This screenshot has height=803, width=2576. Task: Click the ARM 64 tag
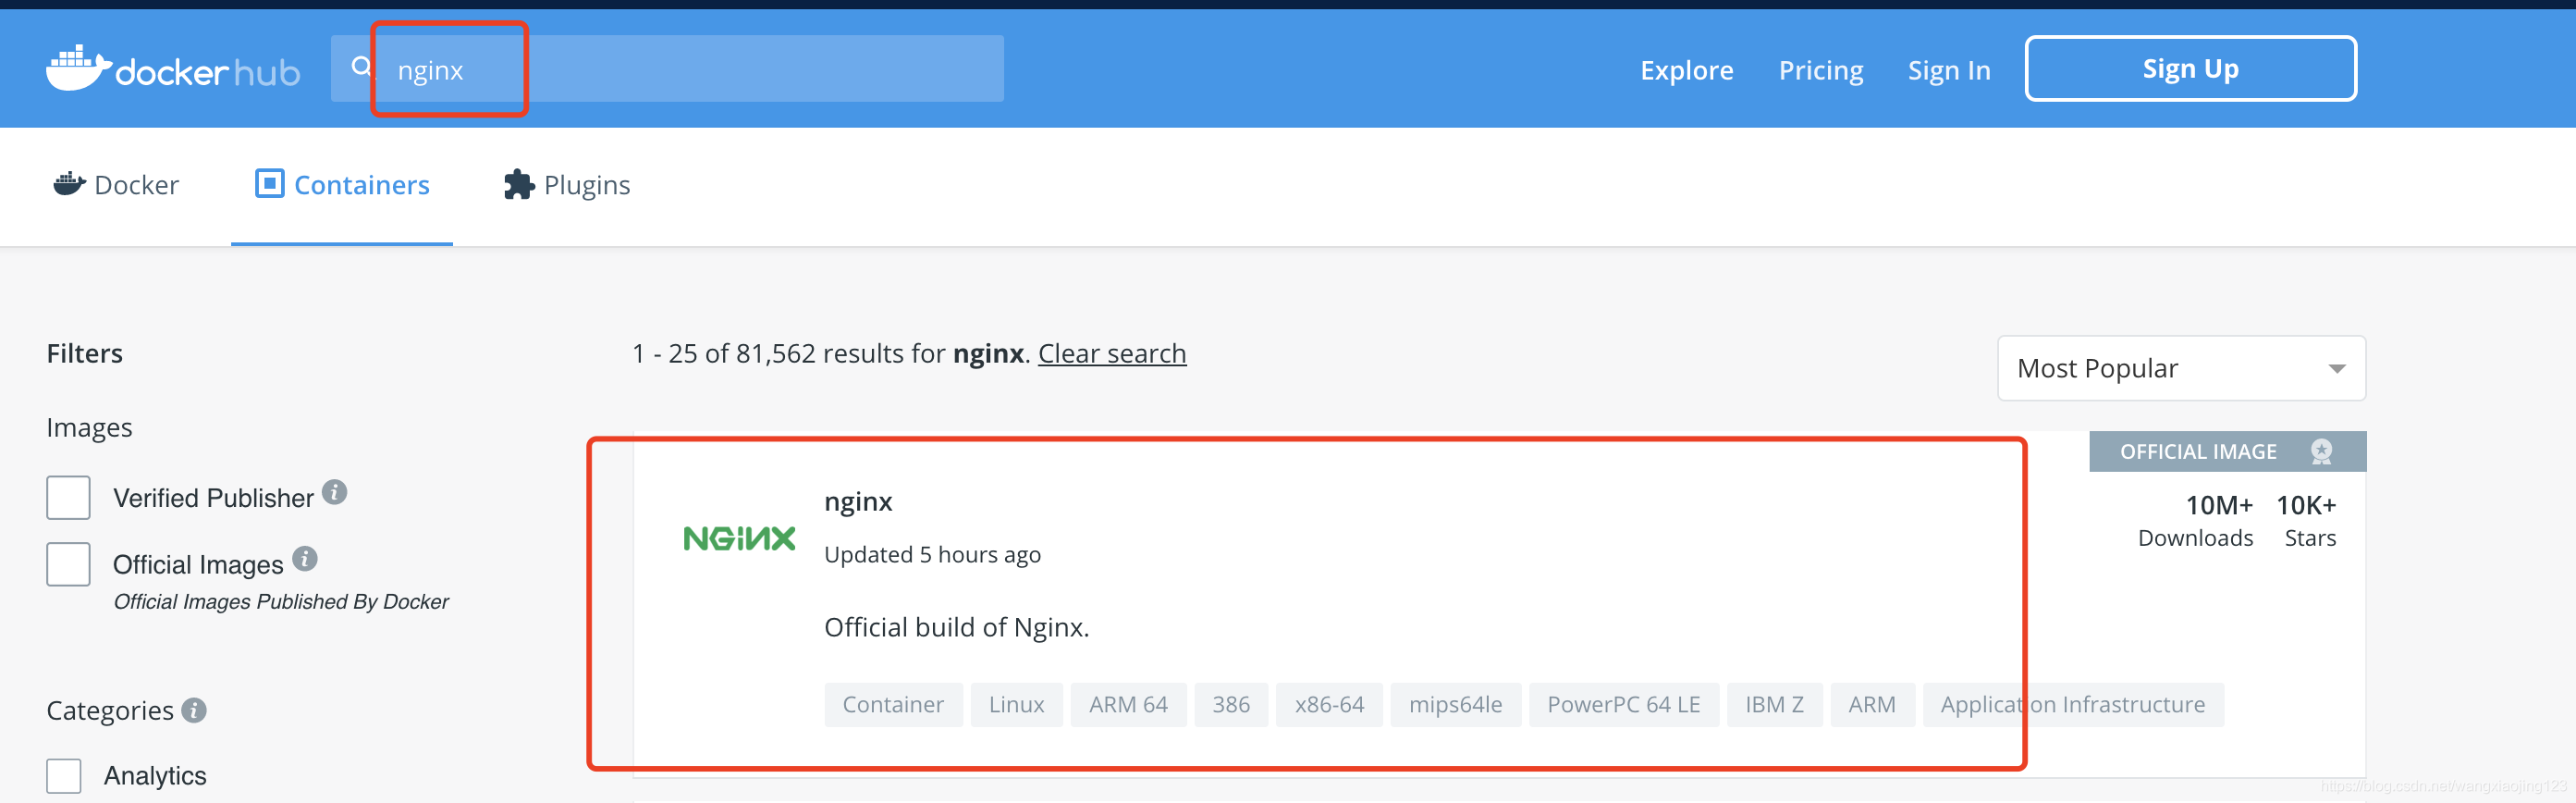pyautogui.click(x=1128, y=704)
